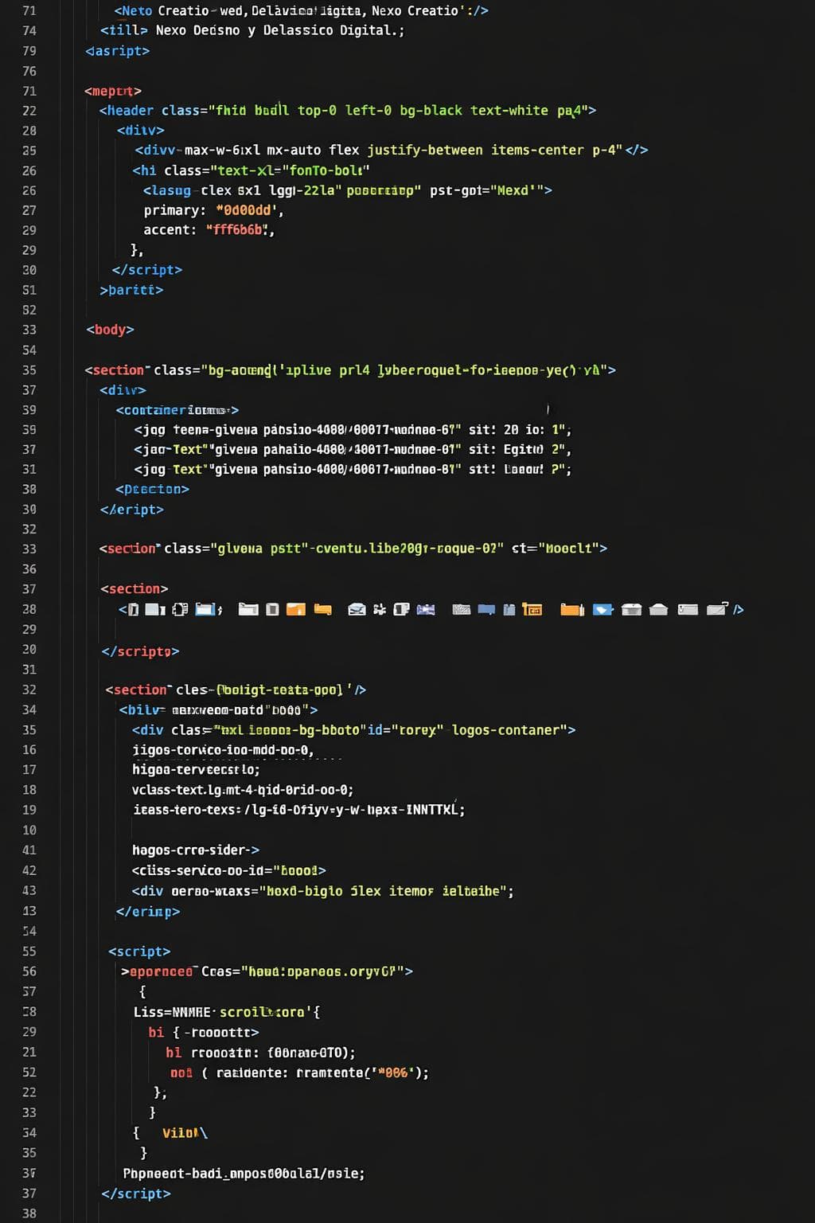Click line number 55 in the gutter
Screen dimensions: 815x1223
coord(29,951)
